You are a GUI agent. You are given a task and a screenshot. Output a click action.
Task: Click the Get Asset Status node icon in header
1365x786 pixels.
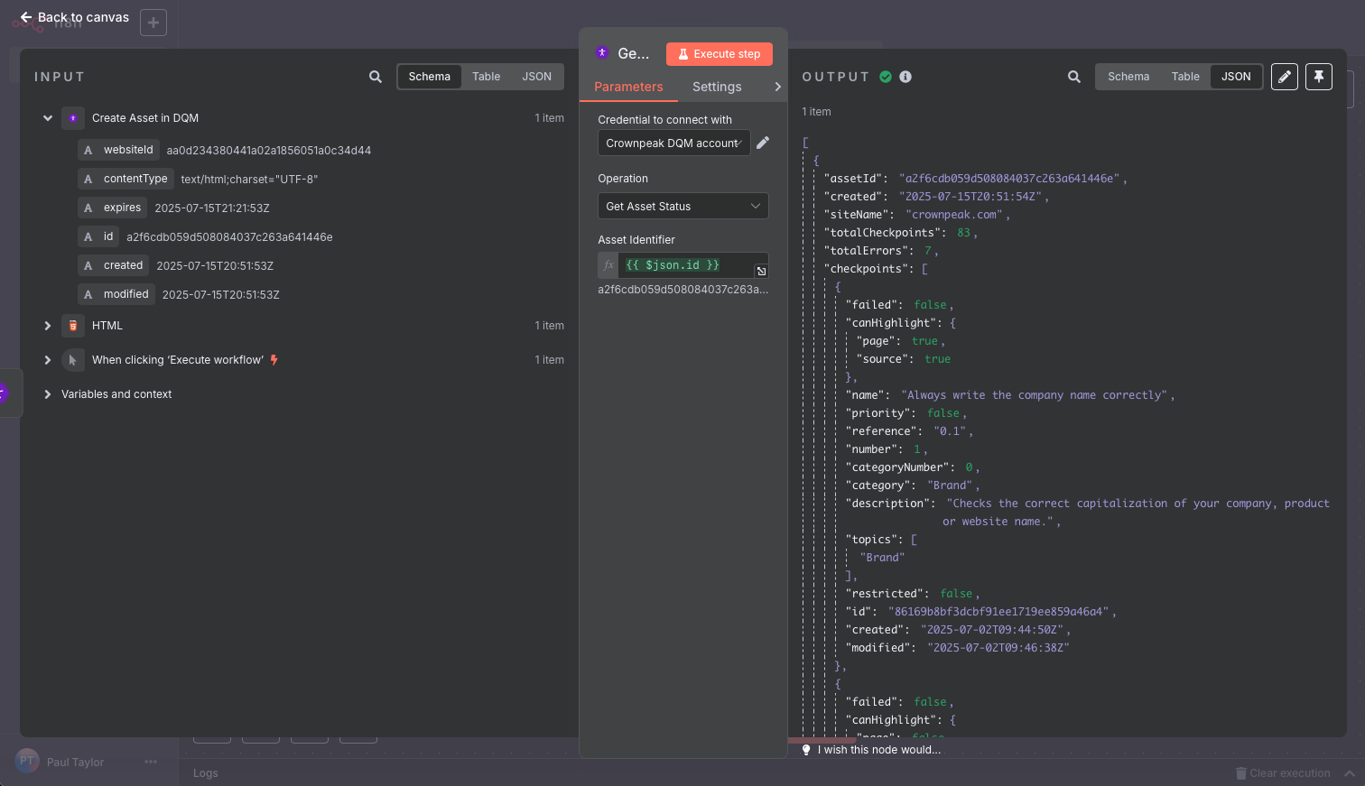pos(602,52)
